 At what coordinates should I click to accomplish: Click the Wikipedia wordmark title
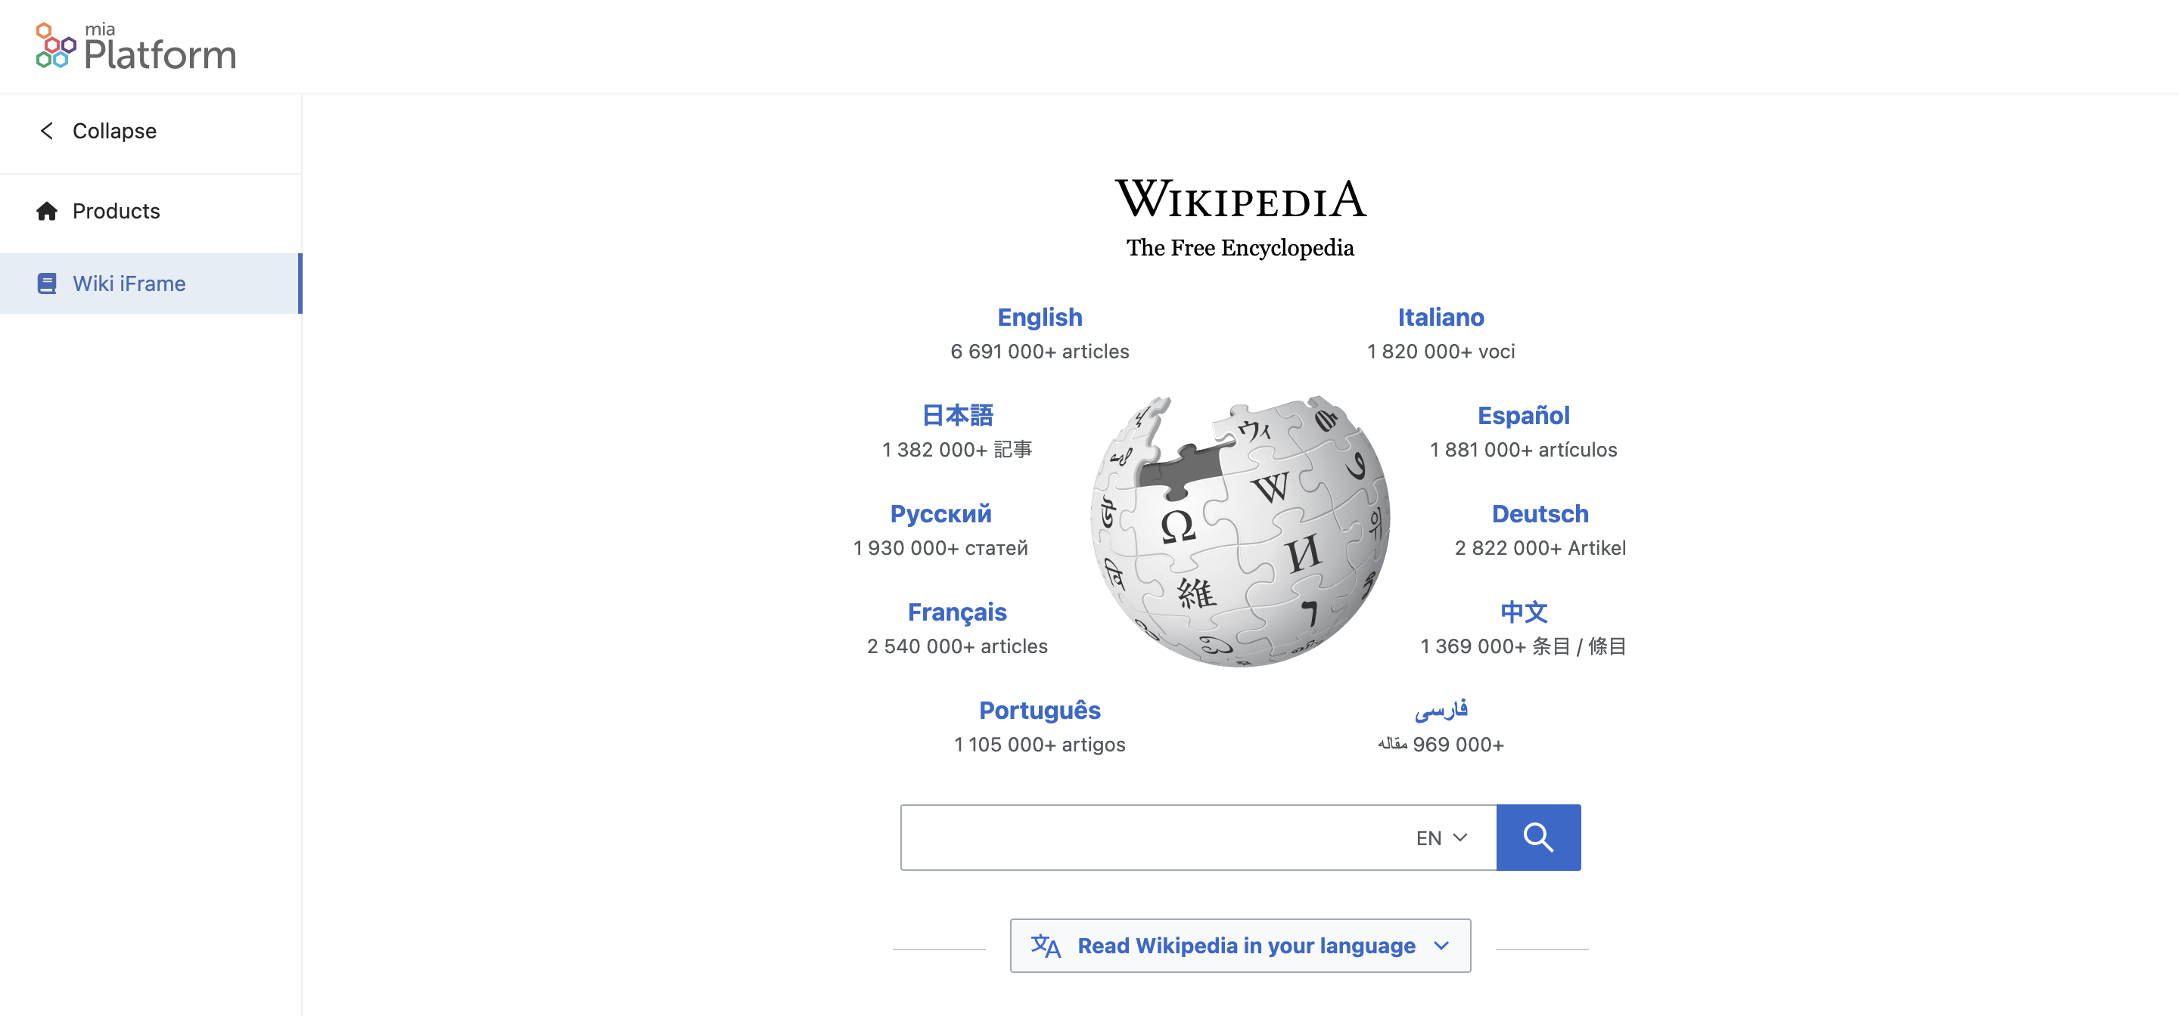(1240, 201)
